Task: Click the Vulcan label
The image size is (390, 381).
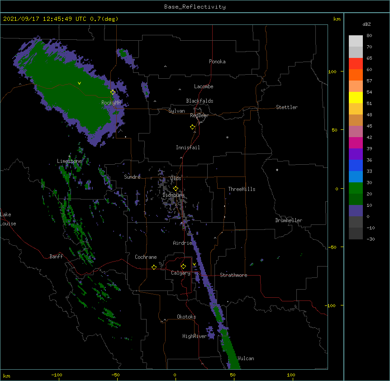Action: (246, 358)
